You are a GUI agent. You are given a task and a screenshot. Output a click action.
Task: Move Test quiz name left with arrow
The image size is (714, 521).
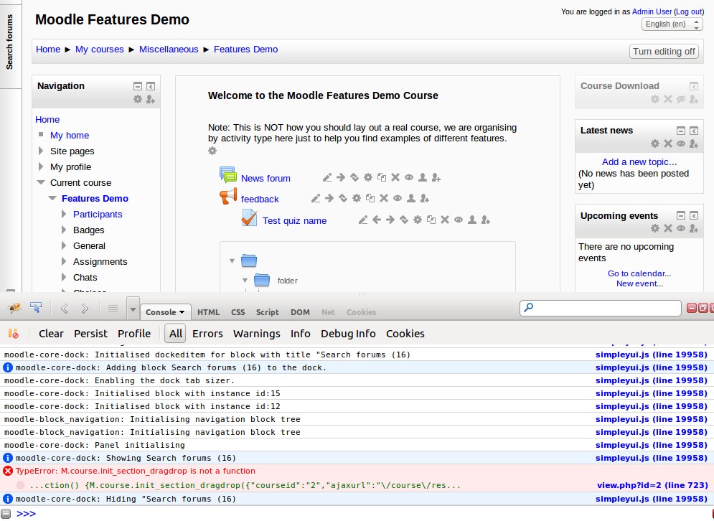(x=377, y=220)
